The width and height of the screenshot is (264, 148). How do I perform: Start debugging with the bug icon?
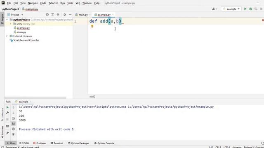[250, 9]
